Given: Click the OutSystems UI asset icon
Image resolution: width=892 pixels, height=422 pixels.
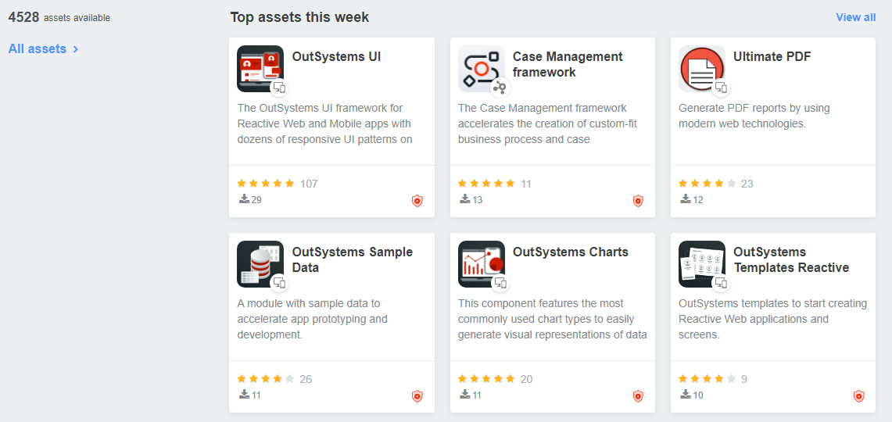Looking at the screenshot, I should pyautogui.click(x=260, y=68).
